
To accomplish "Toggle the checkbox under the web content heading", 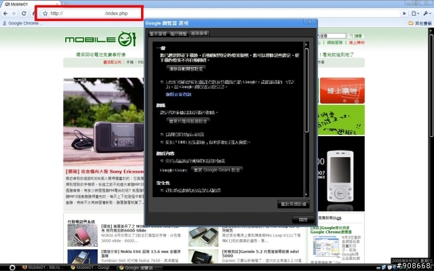I will (162, 161).
